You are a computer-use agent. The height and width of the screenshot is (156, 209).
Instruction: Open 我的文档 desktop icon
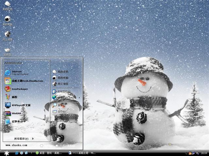8,6
